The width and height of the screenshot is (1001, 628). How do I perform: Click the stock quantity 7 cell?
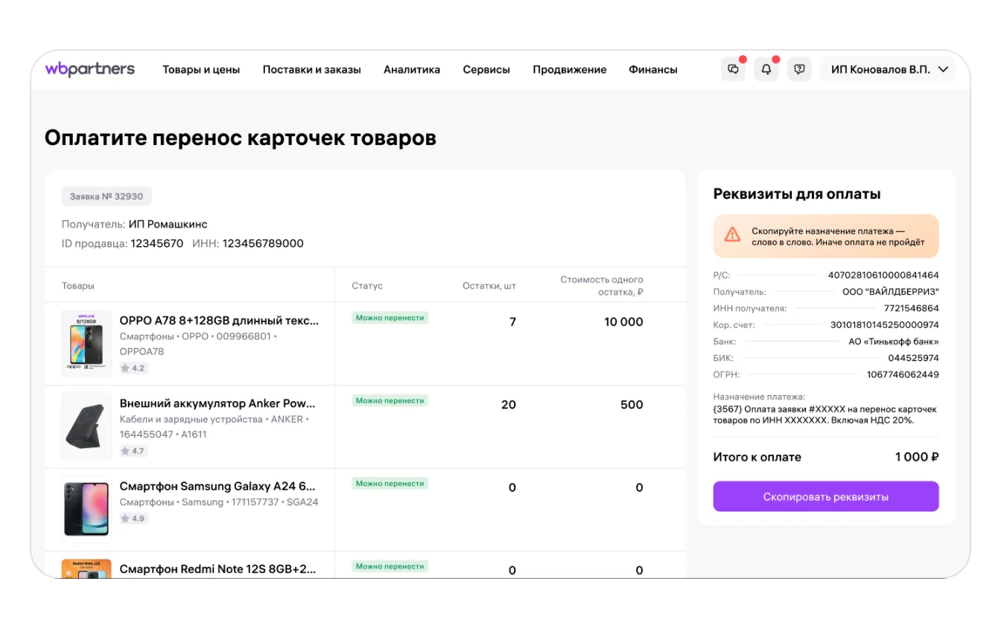pos(512,321)
